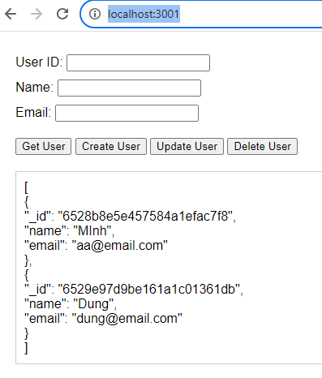Go back with the browser back arrow
Image resolution: width=322 pixels, height=378 pixels.
pyautogui.click(x=11, y=14)
